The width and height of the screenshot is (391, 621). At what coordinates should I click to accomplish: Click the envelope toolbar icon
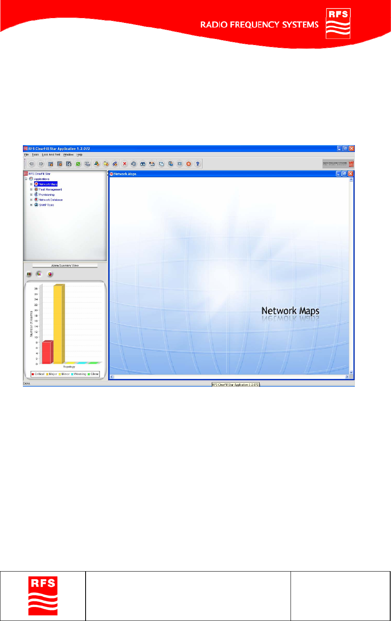click(152, 164)
